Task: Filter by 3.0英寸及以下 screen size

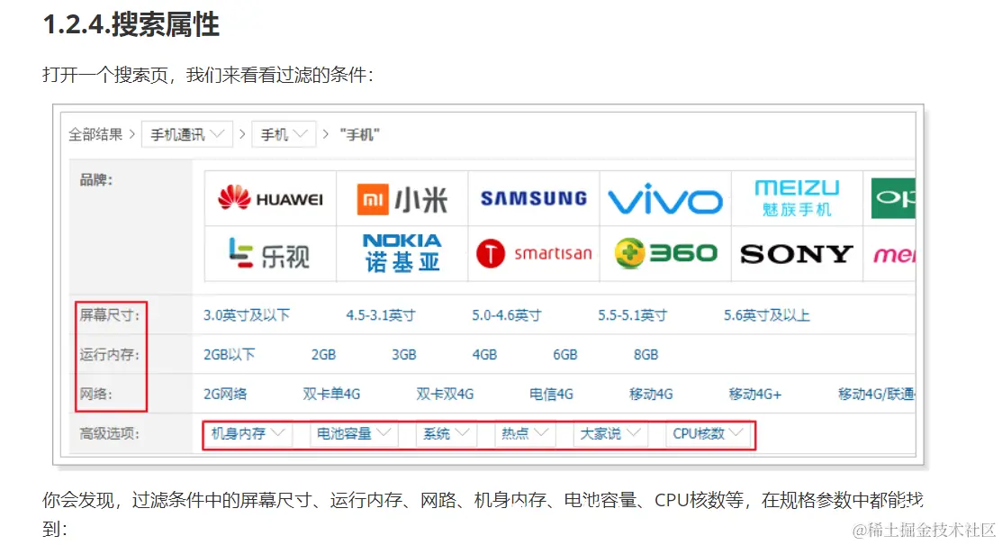Action: (x=247, y=314)
